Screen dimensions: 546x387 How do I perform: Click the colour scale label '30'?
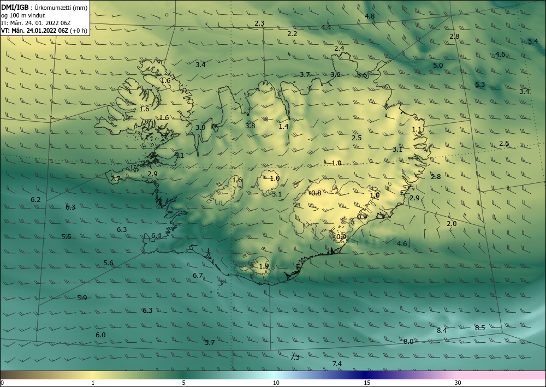coord(458,383)
